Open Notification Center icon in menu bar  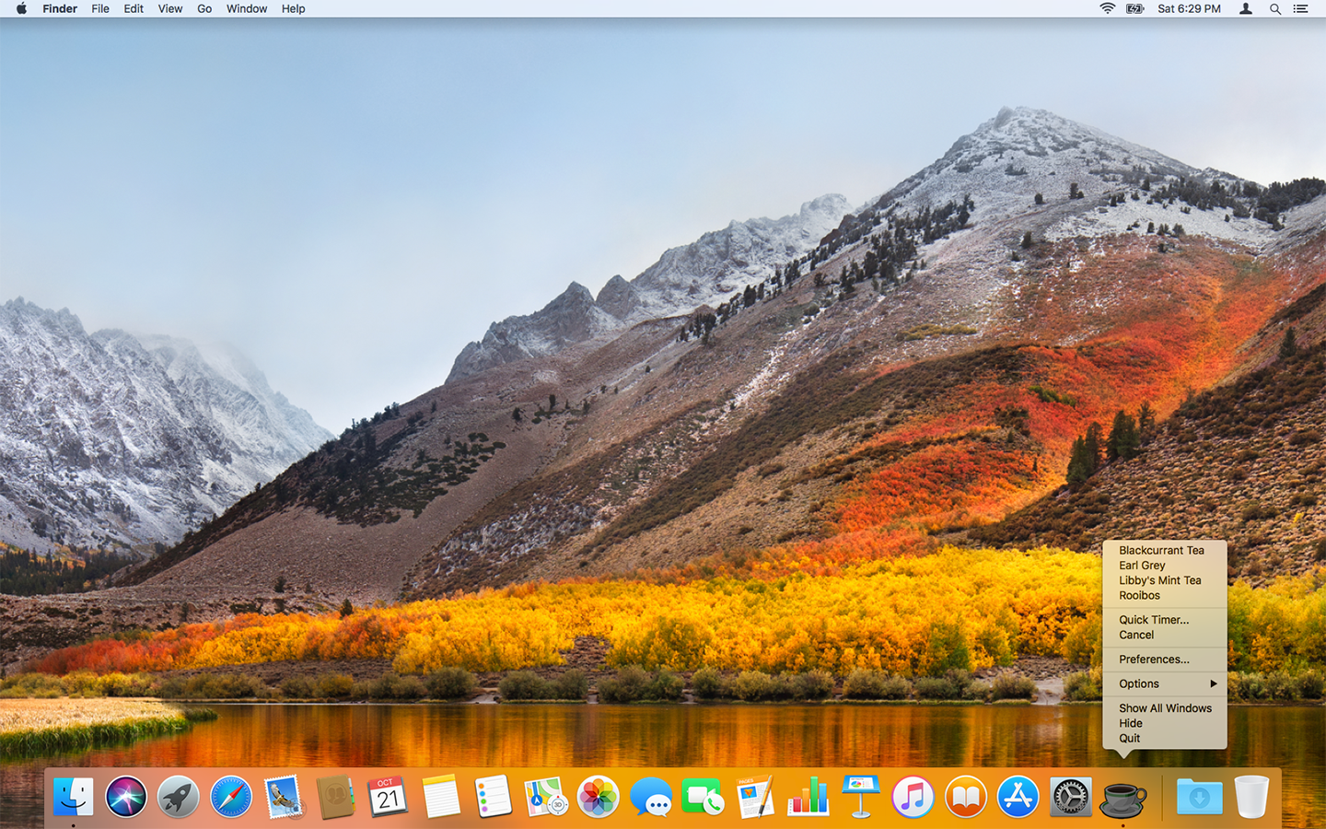pyautogui.click(x=1300, y=9)
